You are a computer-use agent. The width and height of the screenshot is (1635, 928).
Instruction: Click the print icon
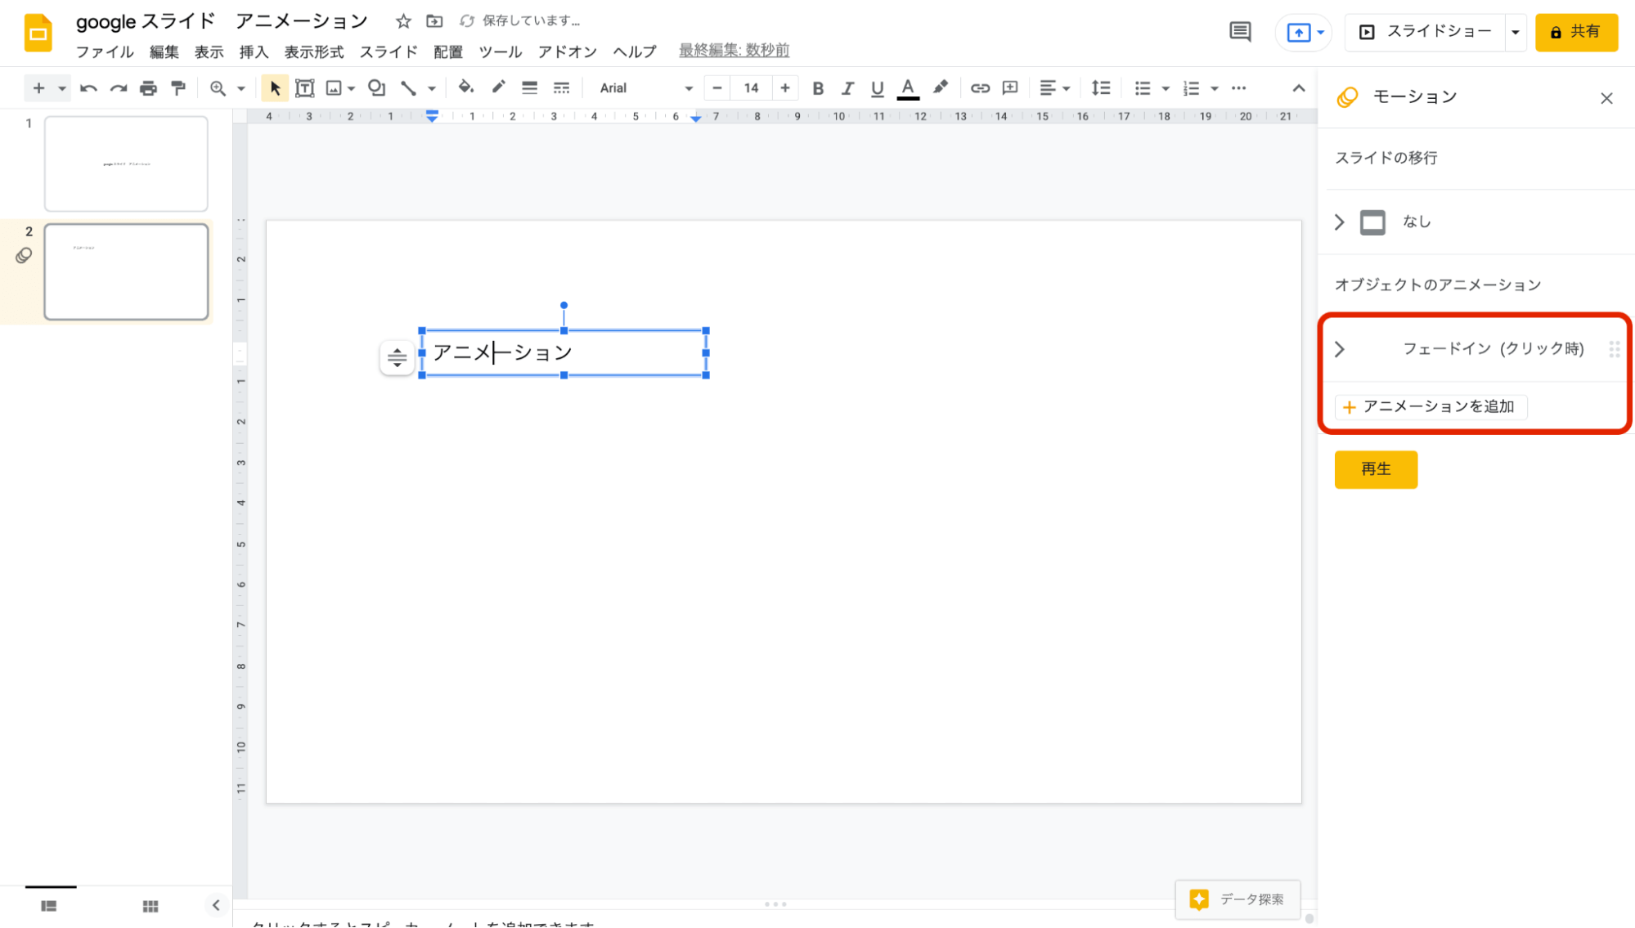click(x=148, y=88)
